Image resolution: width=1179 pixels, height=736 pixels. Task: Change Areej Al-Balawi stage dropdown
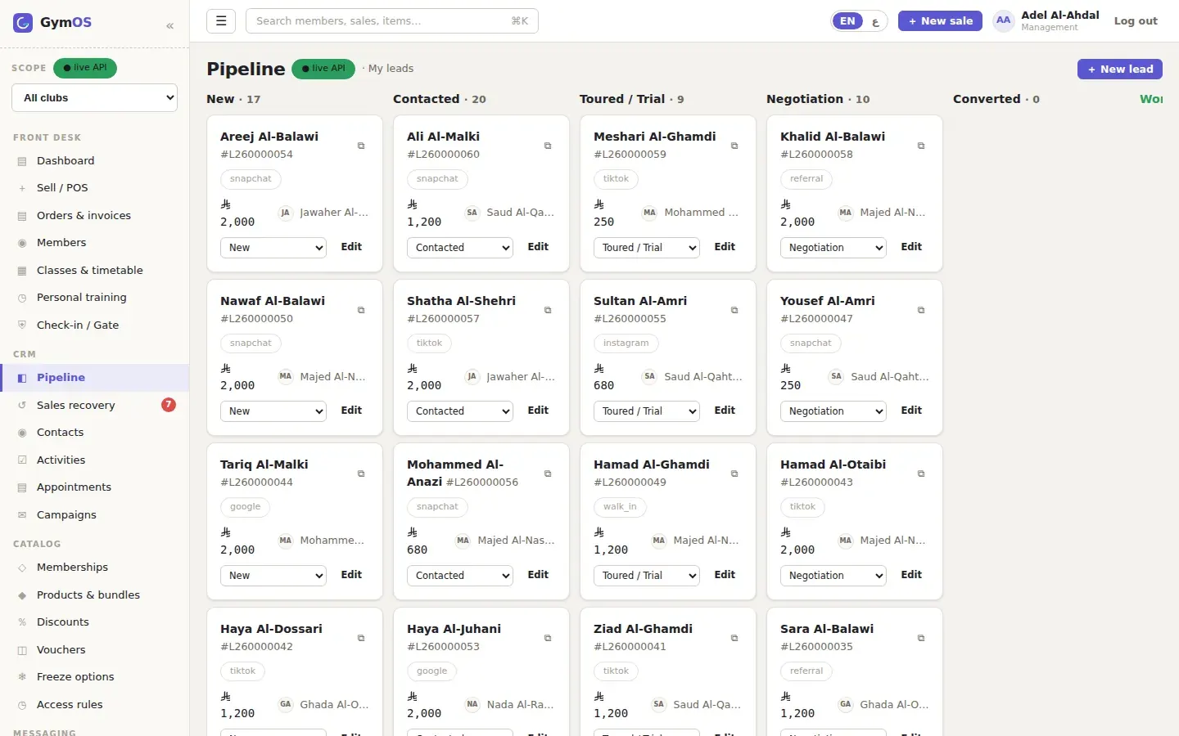(273, 248)
